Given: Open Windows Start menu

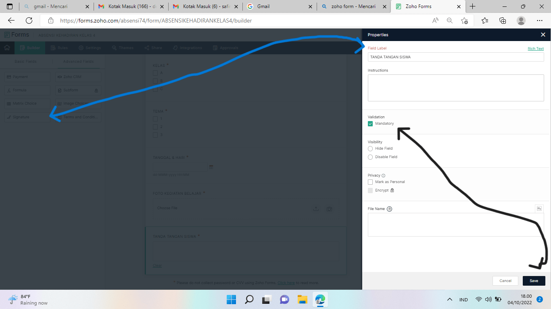Looking at the screenshot, I should [x=231, y=299].
